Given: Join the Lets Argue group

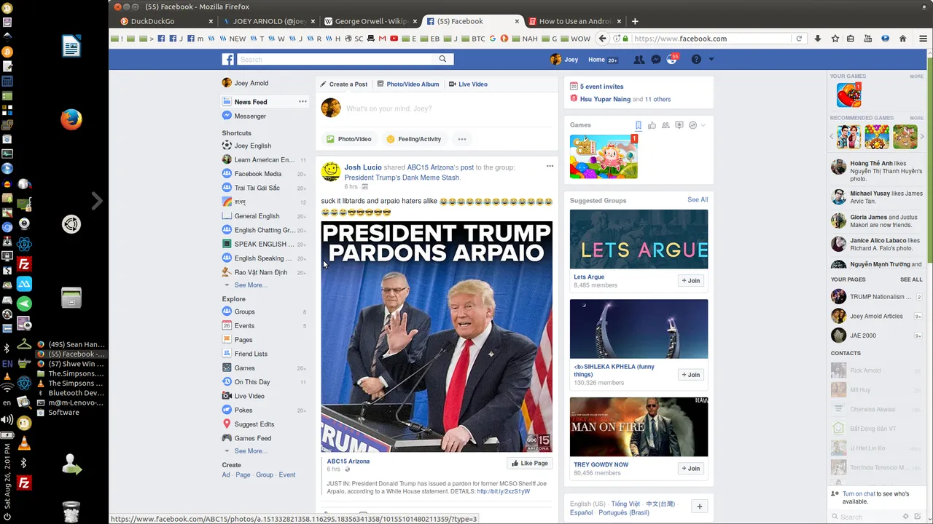Looking at the screenshot, I should pyautogui.click(x=690, y=281).
